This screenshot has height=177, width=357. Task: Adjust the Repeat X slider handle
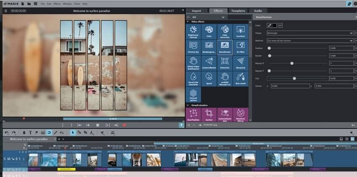[292, 63]
